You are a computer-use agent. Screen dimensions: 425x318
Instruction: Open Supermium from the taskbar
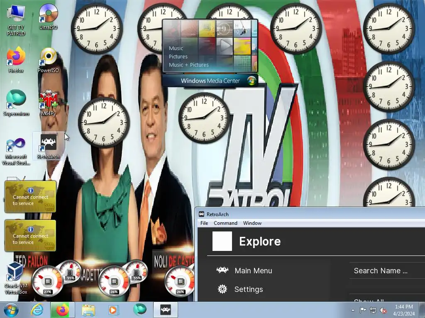pos(139,310)
